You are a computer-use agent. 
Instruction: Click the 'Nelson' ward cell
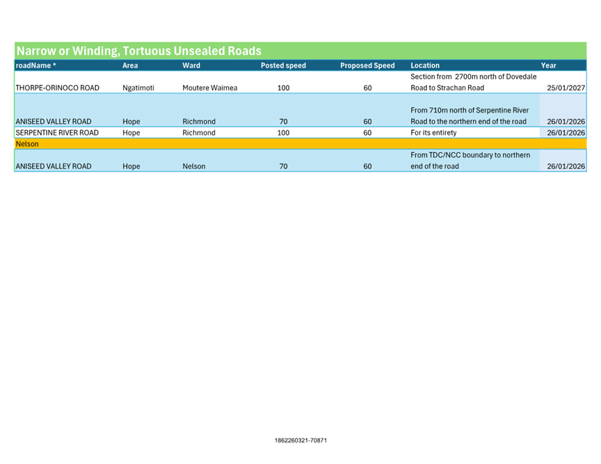tap(193, 166)
